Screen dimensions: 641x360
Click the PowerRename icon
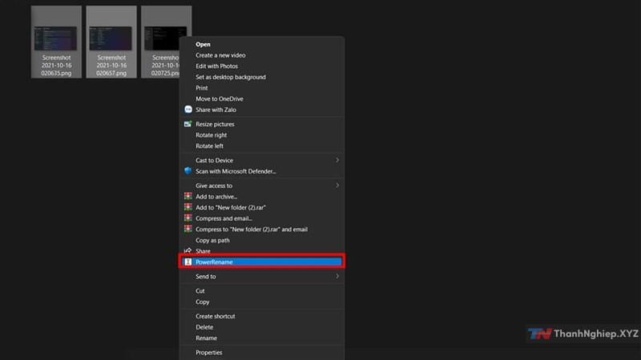[x=188, y=262]
